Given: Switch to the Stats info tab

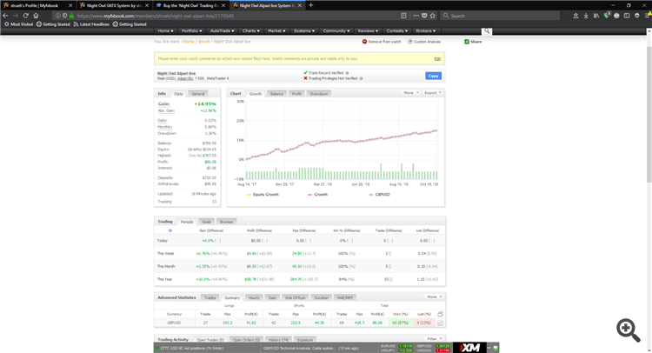Looking at the screenshot, I should (x=178, y=94).
